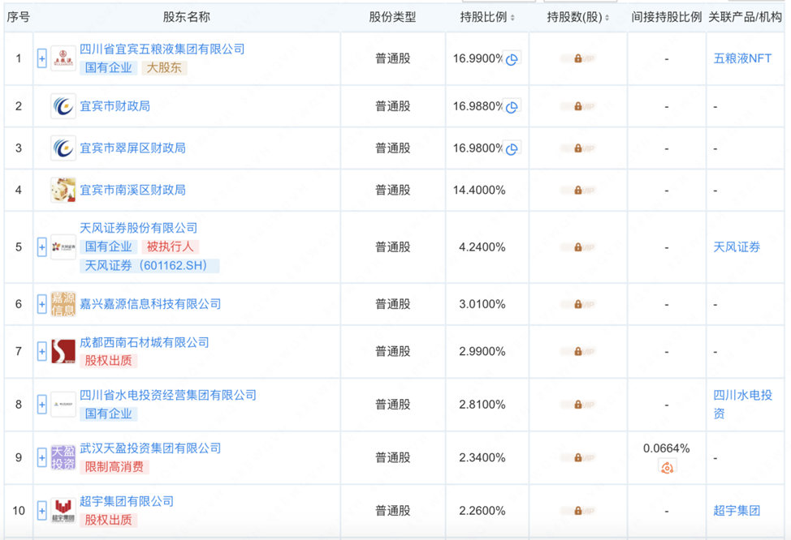Viewport: 791px width, 540px height.
Task: Expand the 天风证券股份有限公司 row
Action: pyautogui.click(x=42, y=246)
